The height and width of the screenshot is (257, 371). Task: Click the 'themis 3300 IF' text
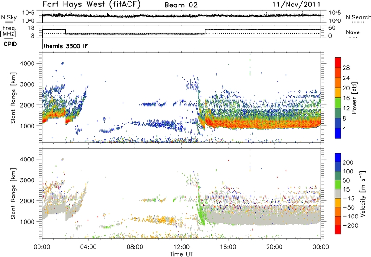[x=65, y=46]
